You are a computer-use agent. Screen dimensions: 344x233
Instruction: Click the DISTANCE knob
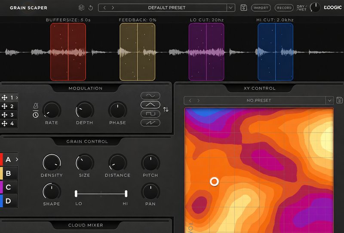[117, 163]
